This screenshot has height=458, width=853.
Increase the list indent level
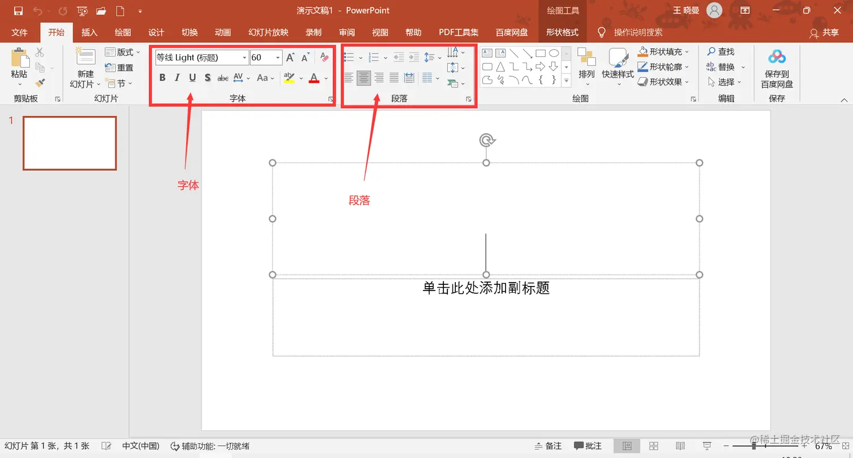tap(414, 58)
